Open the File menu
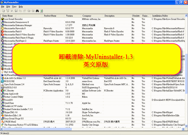The height and width of the screenshot is (135, 188). tap(3, 6)
